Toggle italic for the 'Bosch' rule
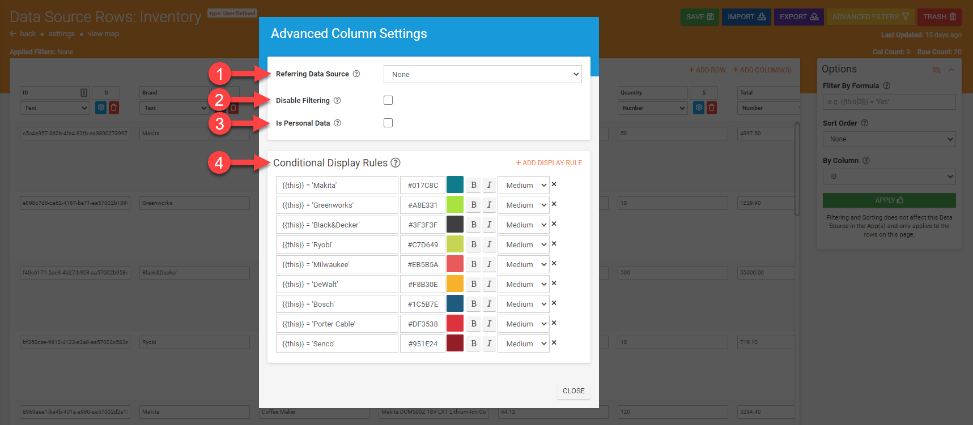973x425 pixels. [489, 304]
